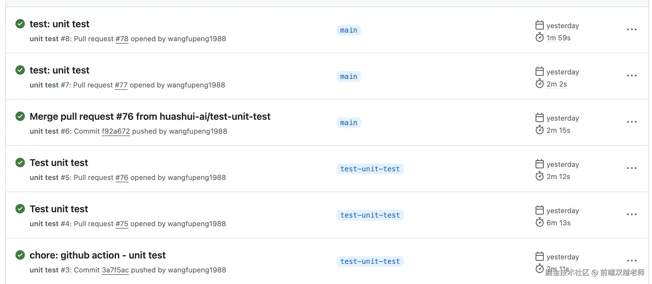
Task: Click the main branch label on unit test #7
Action: pos(349,76)
